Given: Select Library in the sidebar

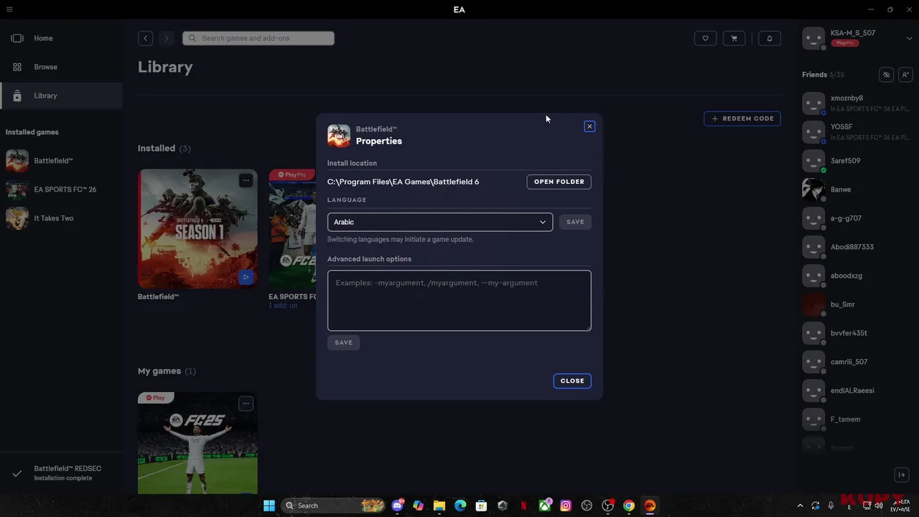Looking at the screenshot, I should tap(61, 96).
